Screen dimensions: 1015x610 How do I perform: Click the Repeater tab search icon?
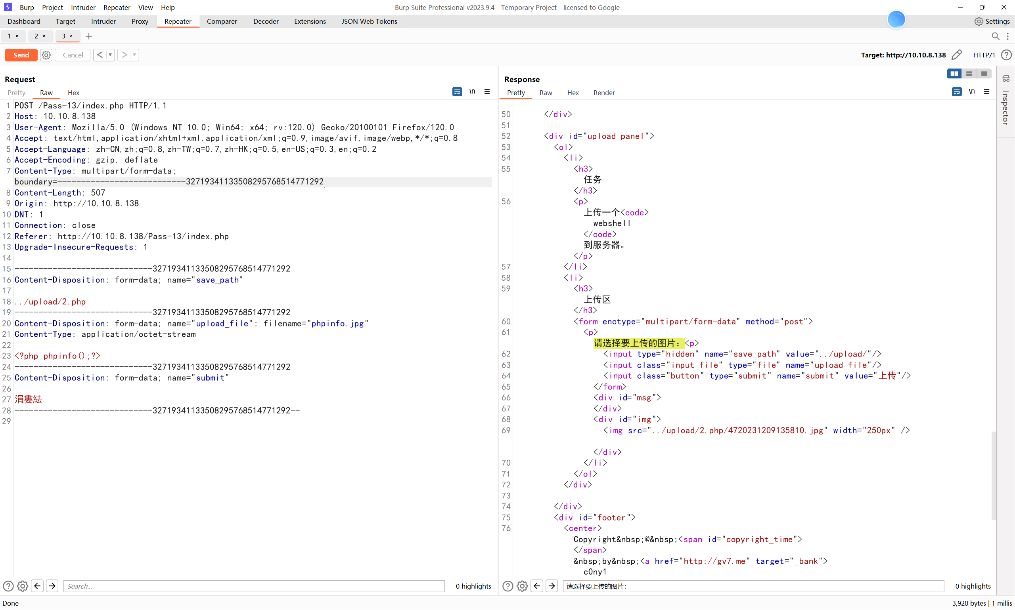995,36
